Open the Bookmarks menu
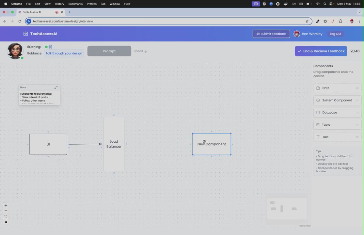Viewport: 364px width, 235px height. pos(75,4)
